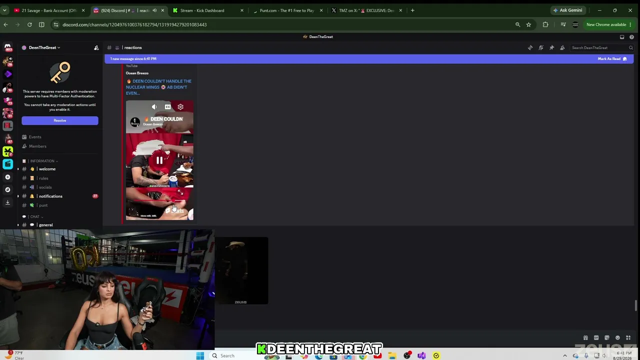Open server Events
Screen dimensions: 640x360
[x=34, y=137]
